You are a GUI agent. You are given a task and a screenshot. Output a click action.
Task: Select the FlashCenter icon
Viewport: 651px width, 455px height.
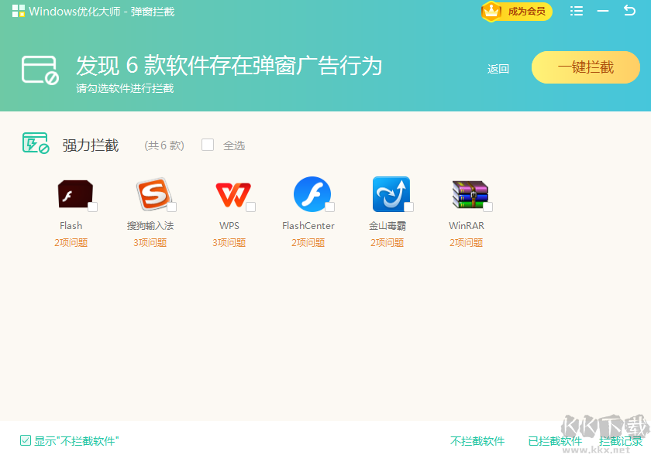(x=312, y=194)
